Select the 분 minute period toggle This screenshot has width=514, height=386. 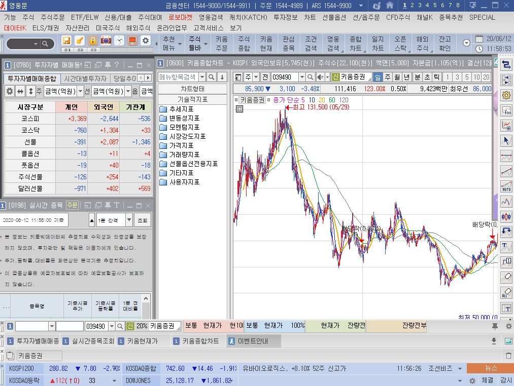(418, 78)
